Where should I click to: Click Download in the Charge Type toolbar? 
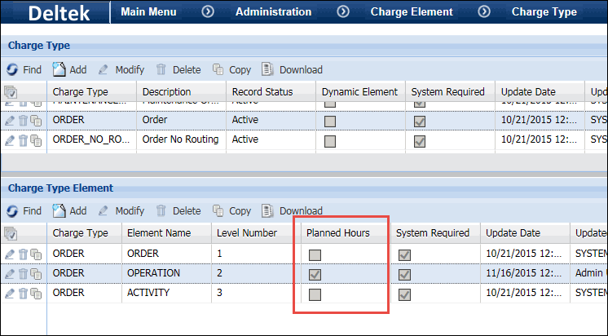tap(292, 69)
